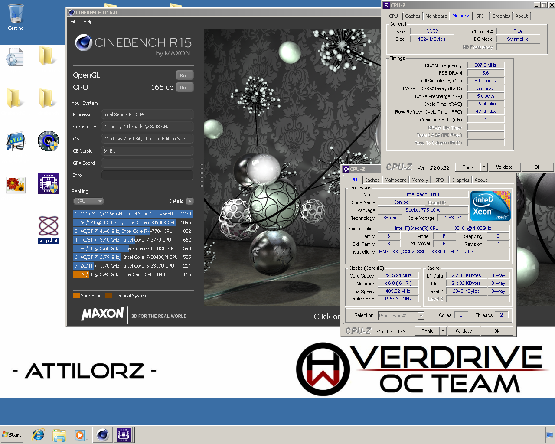555x444 pixels.
Task: Open the Help menu in Cinebench
Action: coord(88,22)
